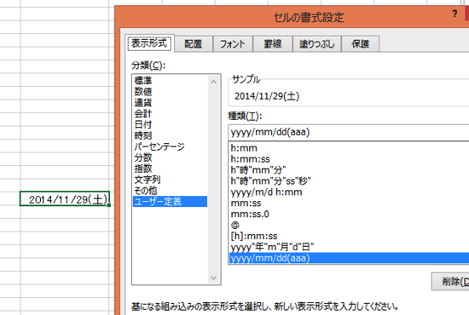Click the 削除 delete button

click(x=450, y=281)
